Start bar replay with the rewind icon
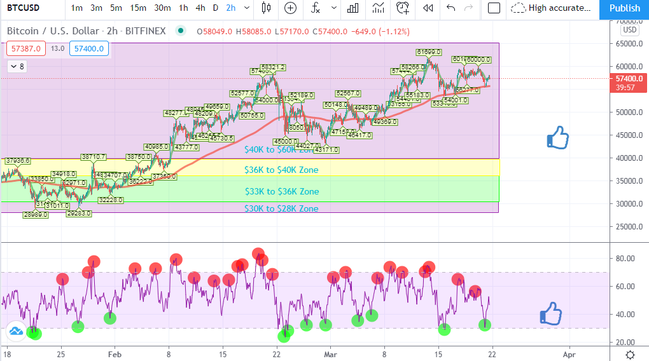This screenshot has height=361, width=649. (428, 8)
